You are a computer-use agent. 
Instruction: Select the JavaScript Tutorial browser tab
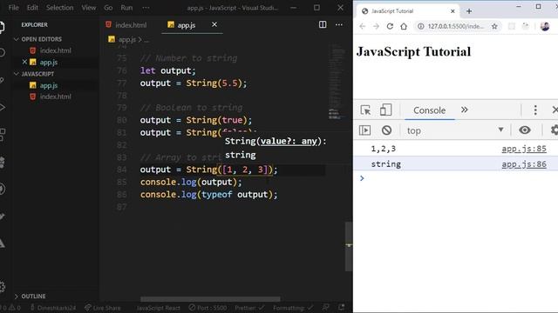(x=407, y=11)
